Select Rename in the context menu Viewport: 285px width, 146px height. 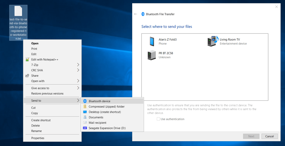point(36,131)
